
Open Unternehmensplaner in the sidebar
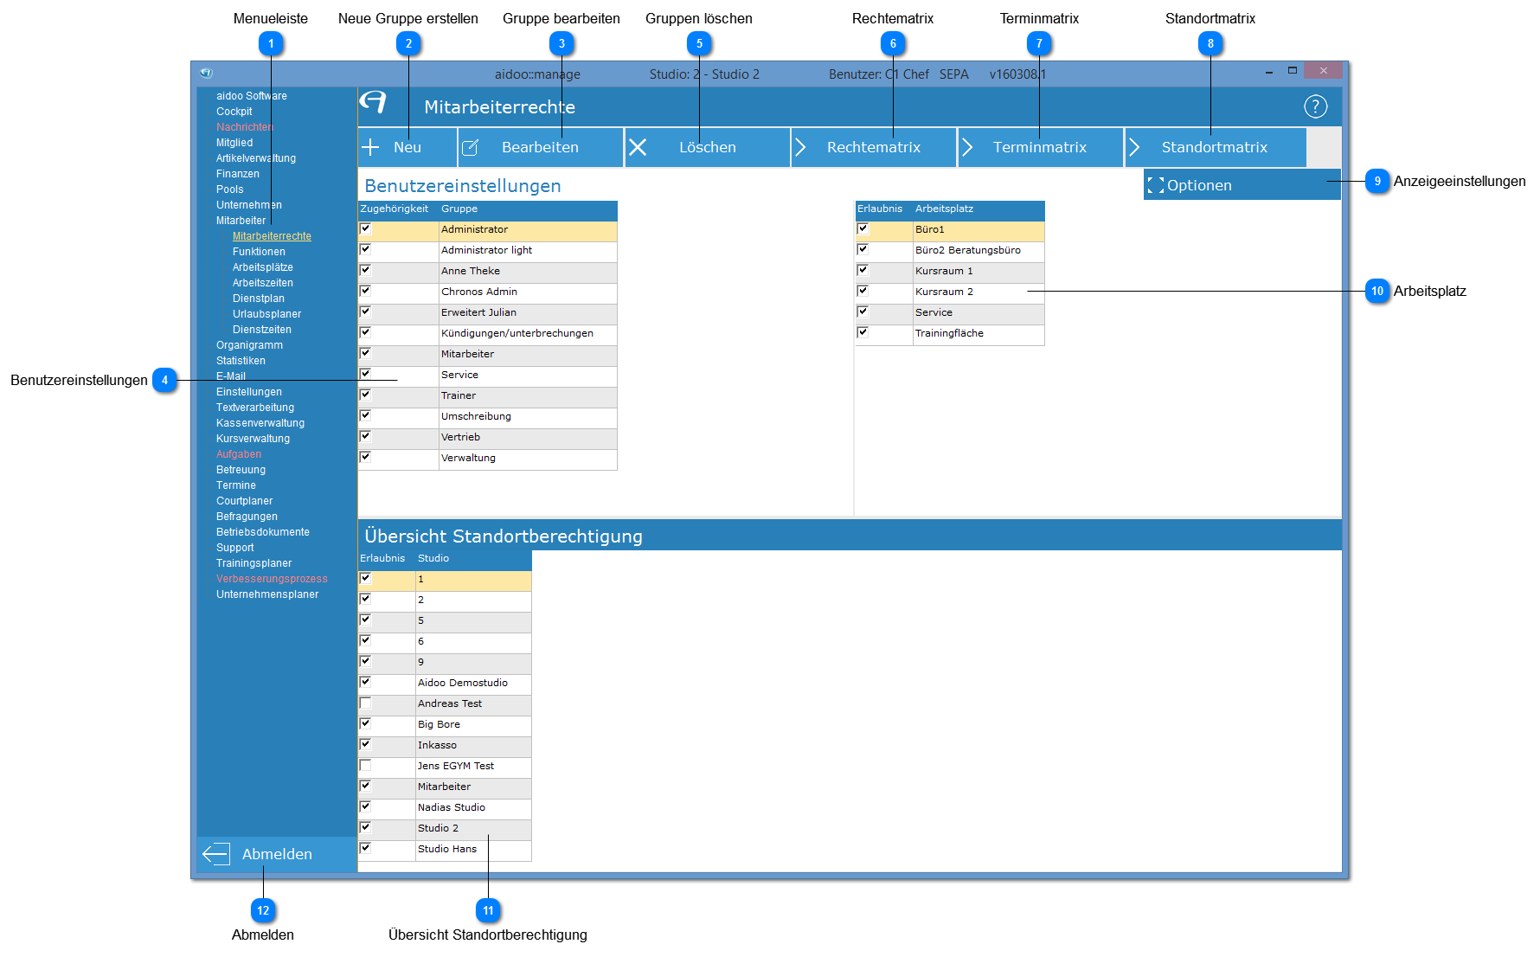pyautogui.click(x=267, y=594)
